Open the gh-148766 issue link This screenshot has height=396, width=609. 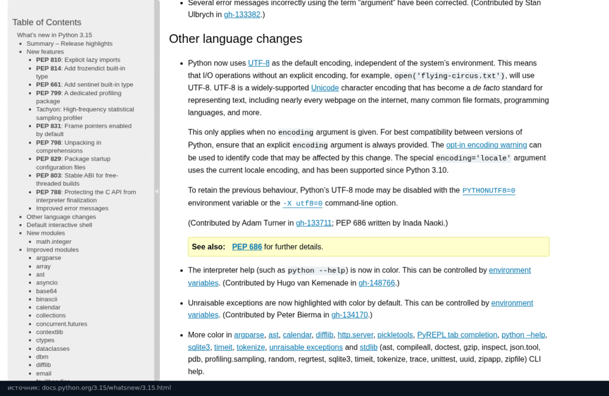[376, 283]
